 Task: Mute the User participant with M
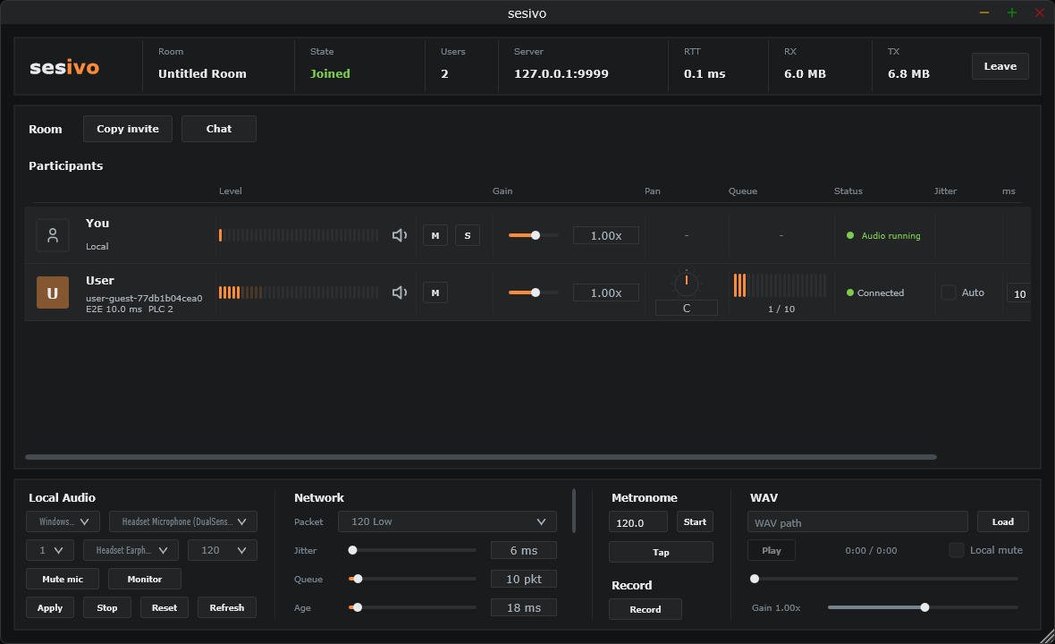point(435,292)
